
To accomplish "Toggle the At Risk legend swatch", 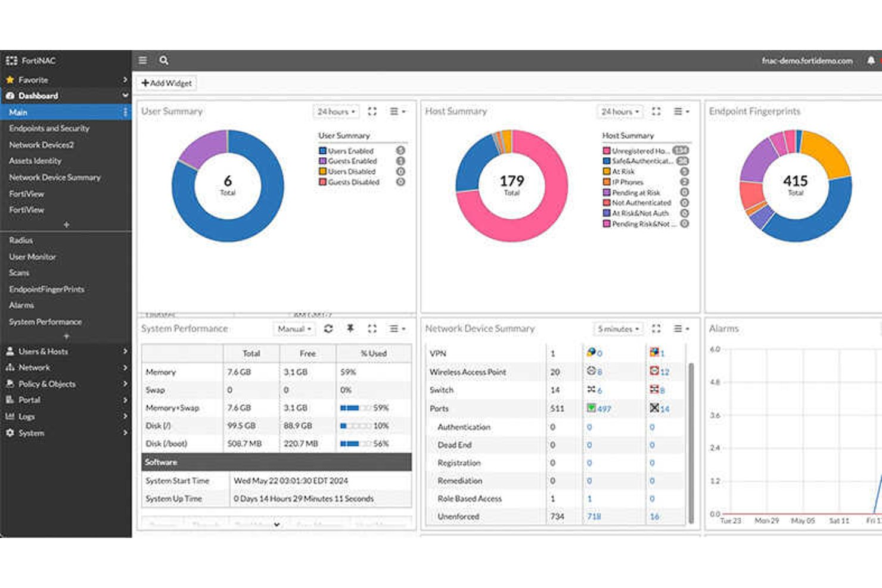I will [607, 172].
